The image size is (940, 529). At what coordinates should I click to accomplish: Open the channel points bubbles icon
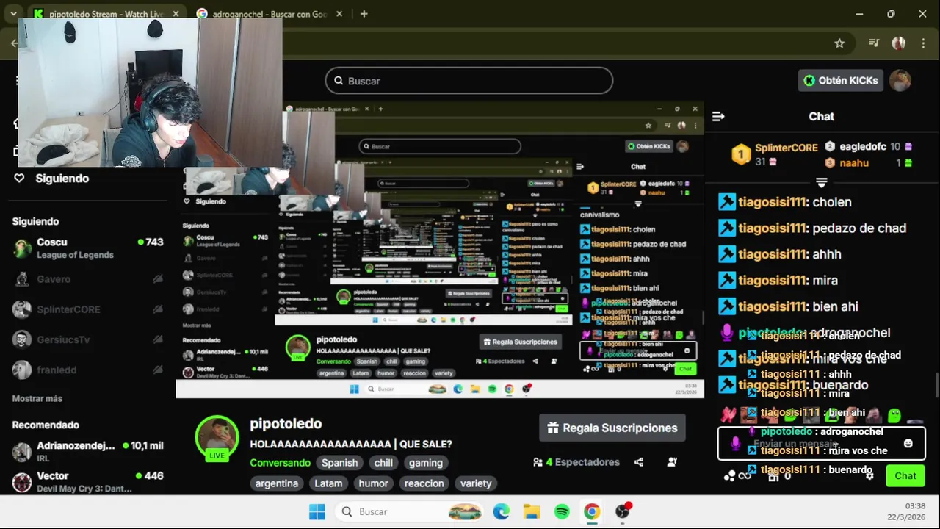tap(729, 475)
